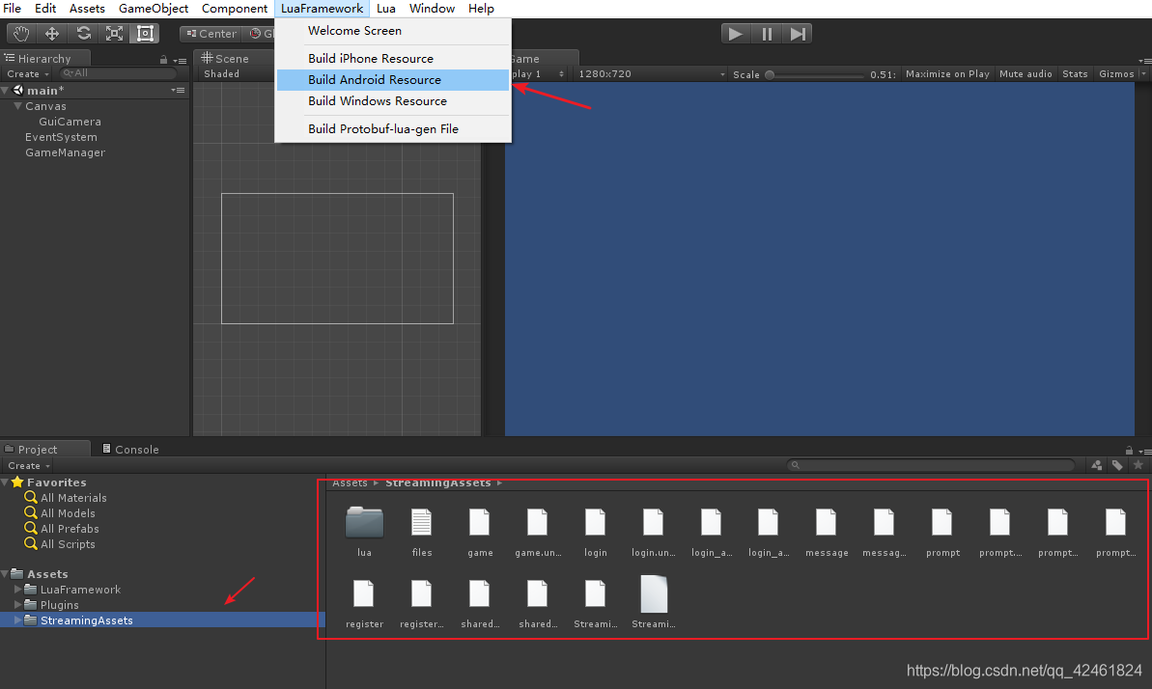Screen dimensions: 1152x689
Task: Click the Step forward button
Action: point(798,34)
